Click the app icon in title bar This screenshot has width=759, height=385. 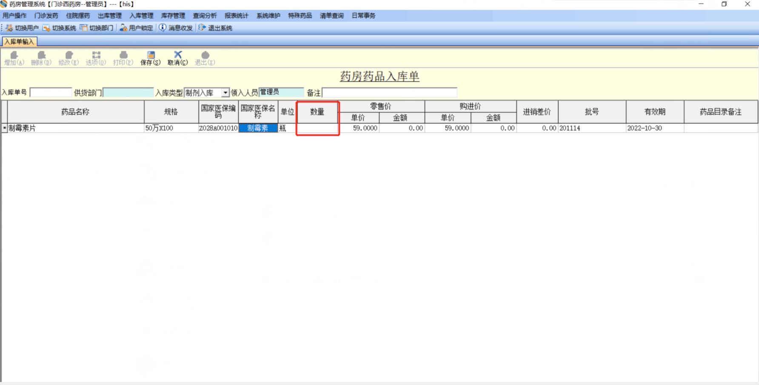(4, 4)
